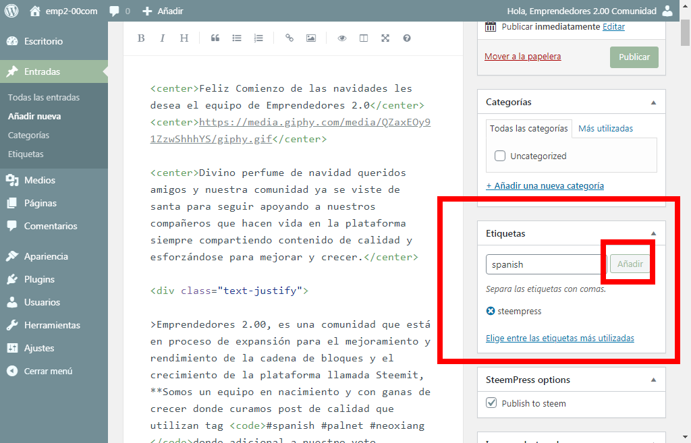The height and width of the screenshot is (443, 691).
Task: Insert a link with chain icon
Action: [x=289, y=38]
